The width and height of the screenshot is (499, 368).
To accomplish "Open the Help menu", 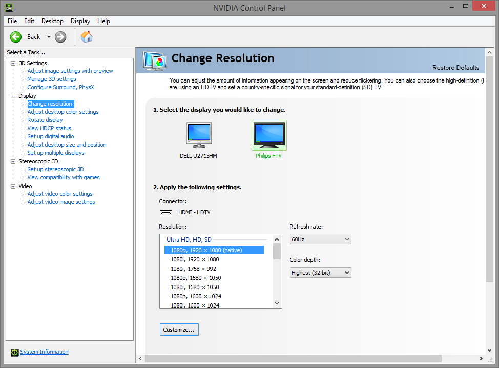I will click(104, 21).
